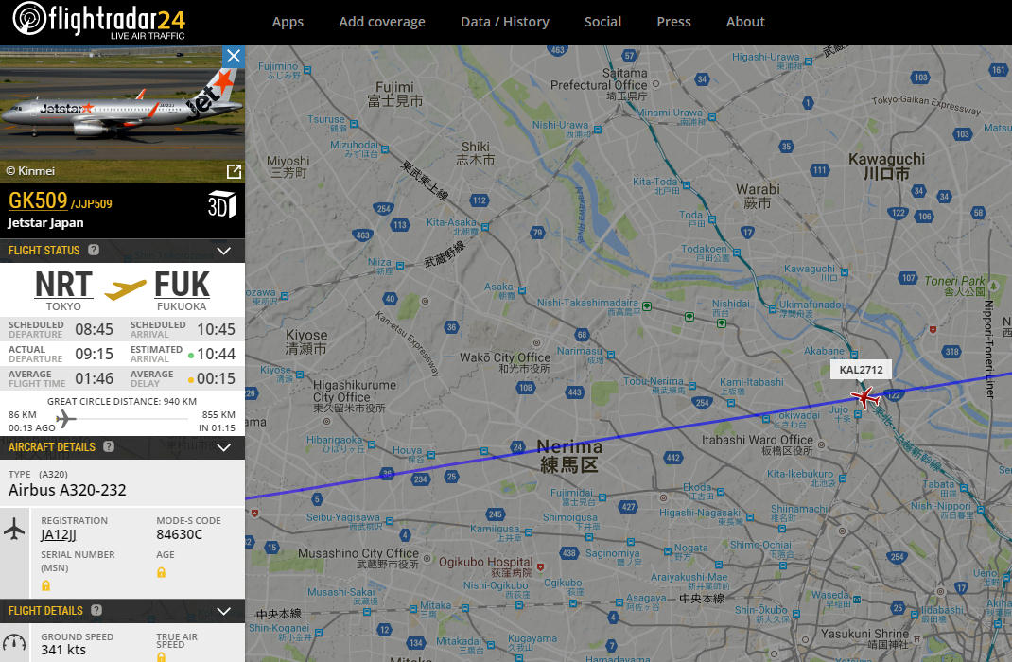Open the Social menu
The width and height of the screenshot is (1012, 662).
tap(602, 22)
